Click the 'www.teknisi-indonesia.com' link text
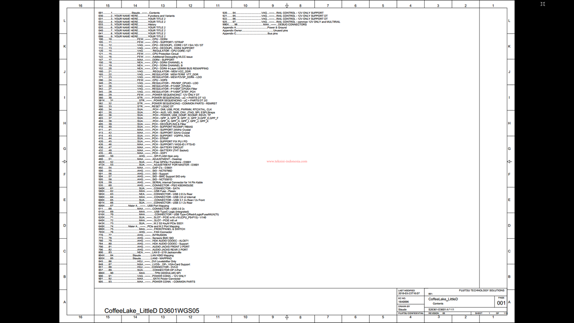Image resolution: width=574 pixels, height=323 pixels. click(287, 161)
